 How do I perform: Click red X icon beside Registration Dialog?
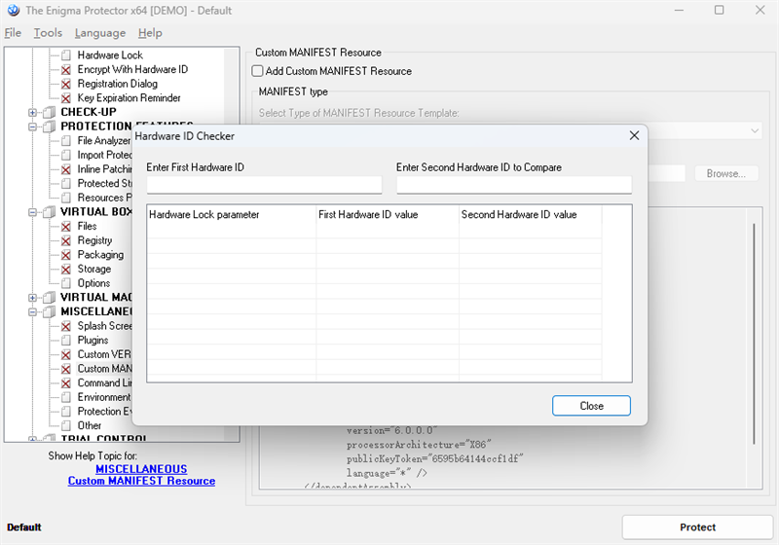(66, 84)
